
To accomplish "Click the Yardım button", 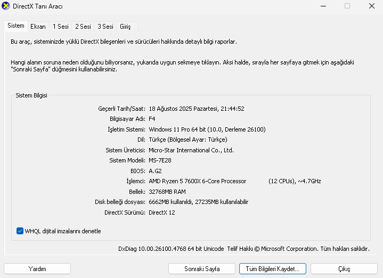I will [37, 269].
